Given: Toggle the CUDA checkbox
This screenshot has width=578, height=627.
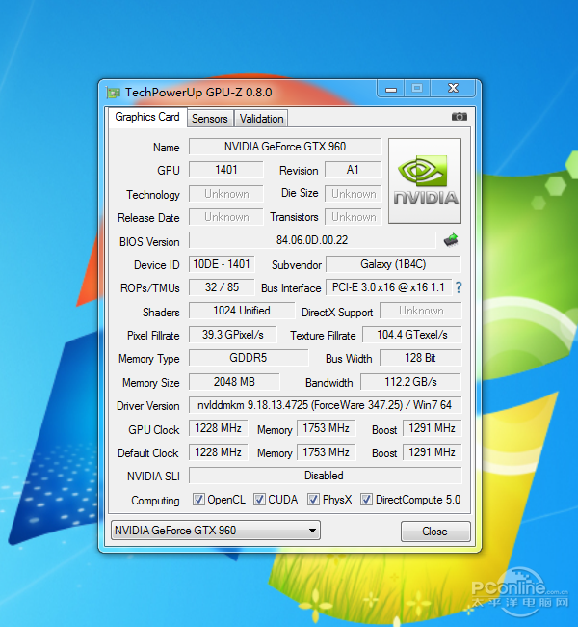Looking at the screenshot, I should [x=259, y=499].
